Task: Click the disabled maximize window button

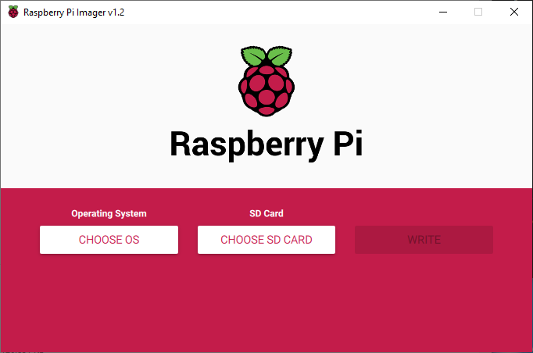Action: (x=478, y=12)
